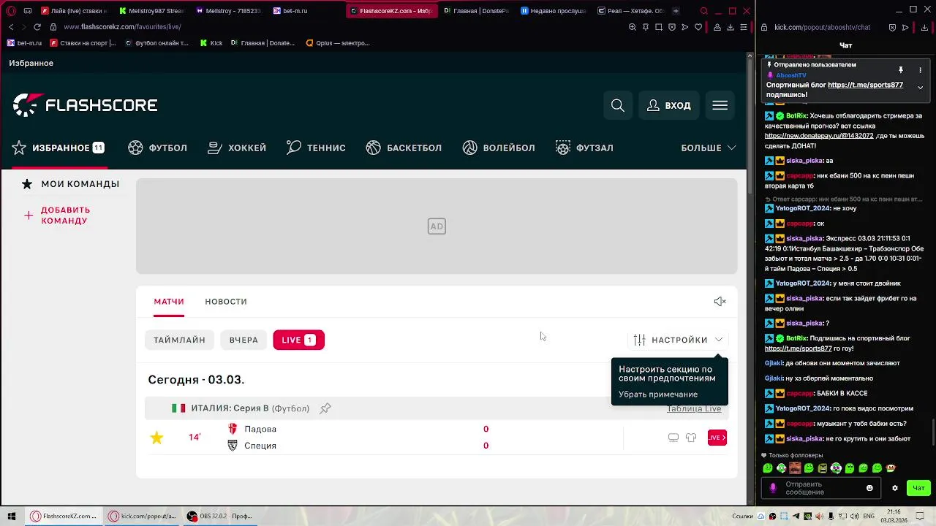Click the heart bookmark icon in toolbar

[x=698, y=27]
